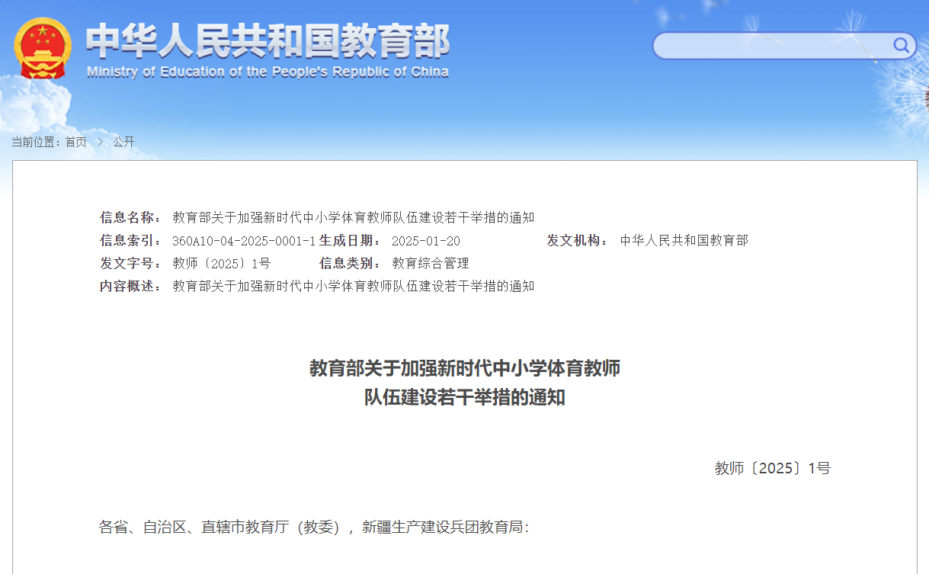
Task: Click the title line 队伍建设若干举措的通知
Action: click(464, 397)
